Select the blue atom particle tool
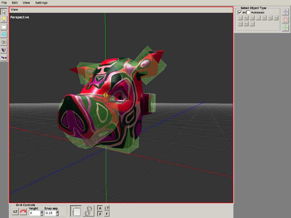Image resolution: width=291 pixels, height=218 pixels. [x=4, y=35]
